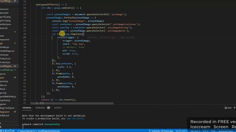
Task: Click 'scale: 1.1' on line 36
Action: click(x=65, y=67)
